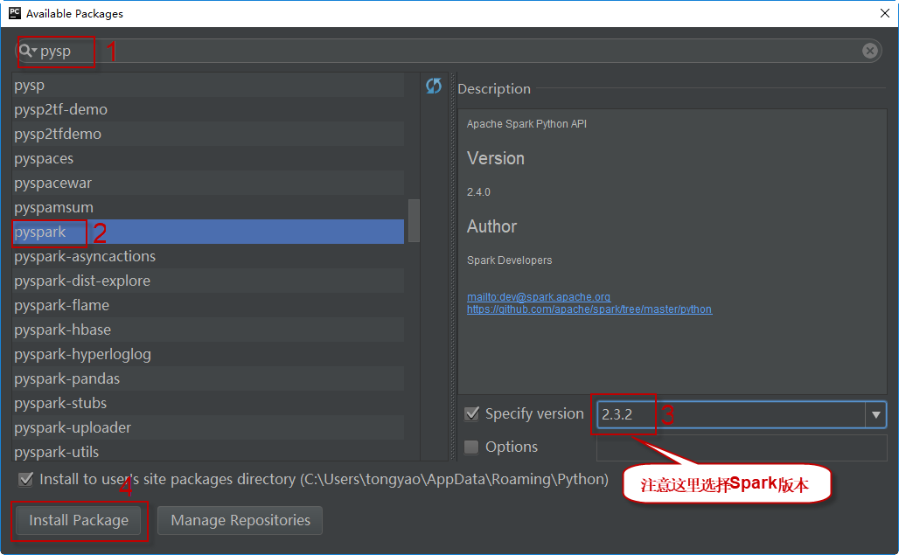
Task: Select the pyspark-stubs package
Action: click(60, 403)
